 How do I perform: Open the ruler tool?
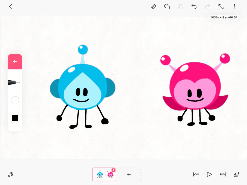[153, 7]
